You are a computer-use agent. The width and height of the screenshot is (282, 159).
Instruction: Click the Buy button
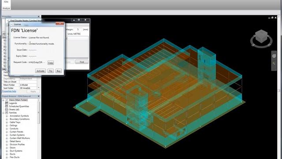[x=59, y=71]
